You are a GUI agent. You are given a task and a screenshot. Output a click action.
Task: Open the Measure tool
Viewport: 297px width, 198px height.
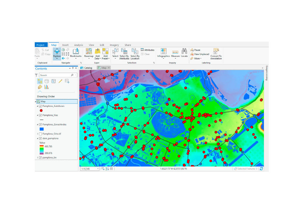(175, 53)
